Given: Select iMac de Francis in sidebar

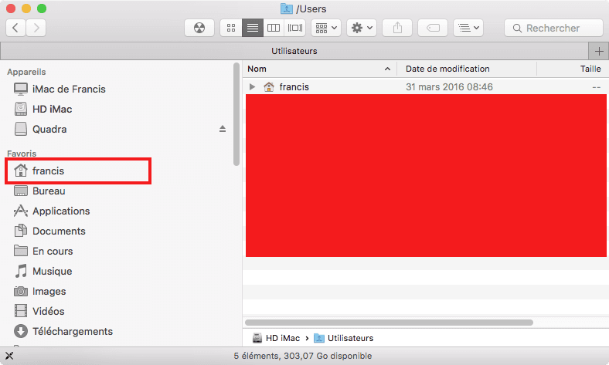Looking at the screenshot, I should pos(69,90).
